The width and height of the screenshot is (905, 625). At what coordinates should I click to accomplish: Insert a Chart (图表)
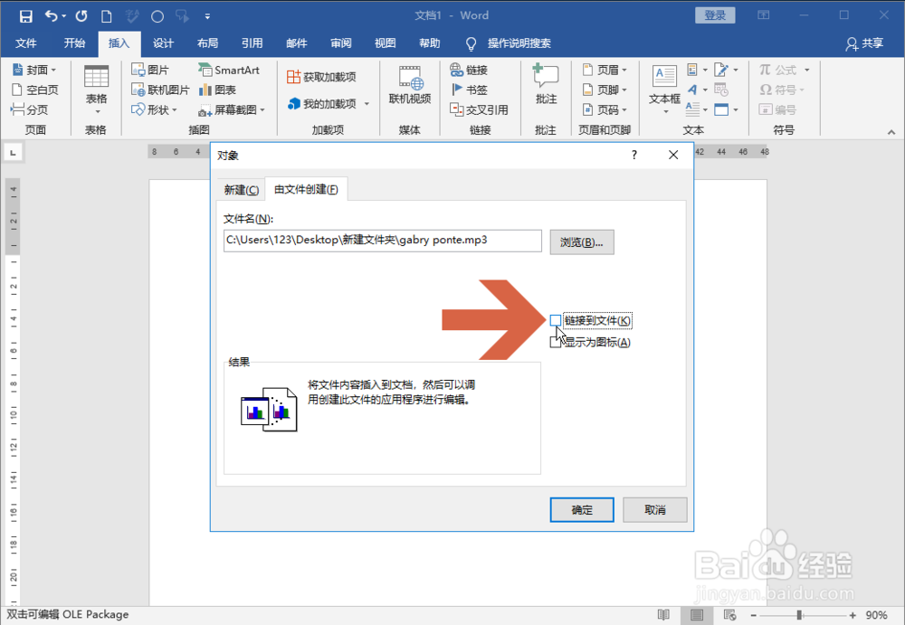point(217,90)
